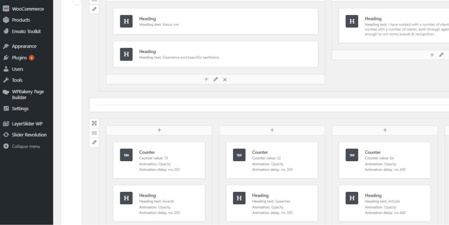This screenshot has width=449, height=225.
Task: Click the 123 icon of Counter 18
Action: 126,155
